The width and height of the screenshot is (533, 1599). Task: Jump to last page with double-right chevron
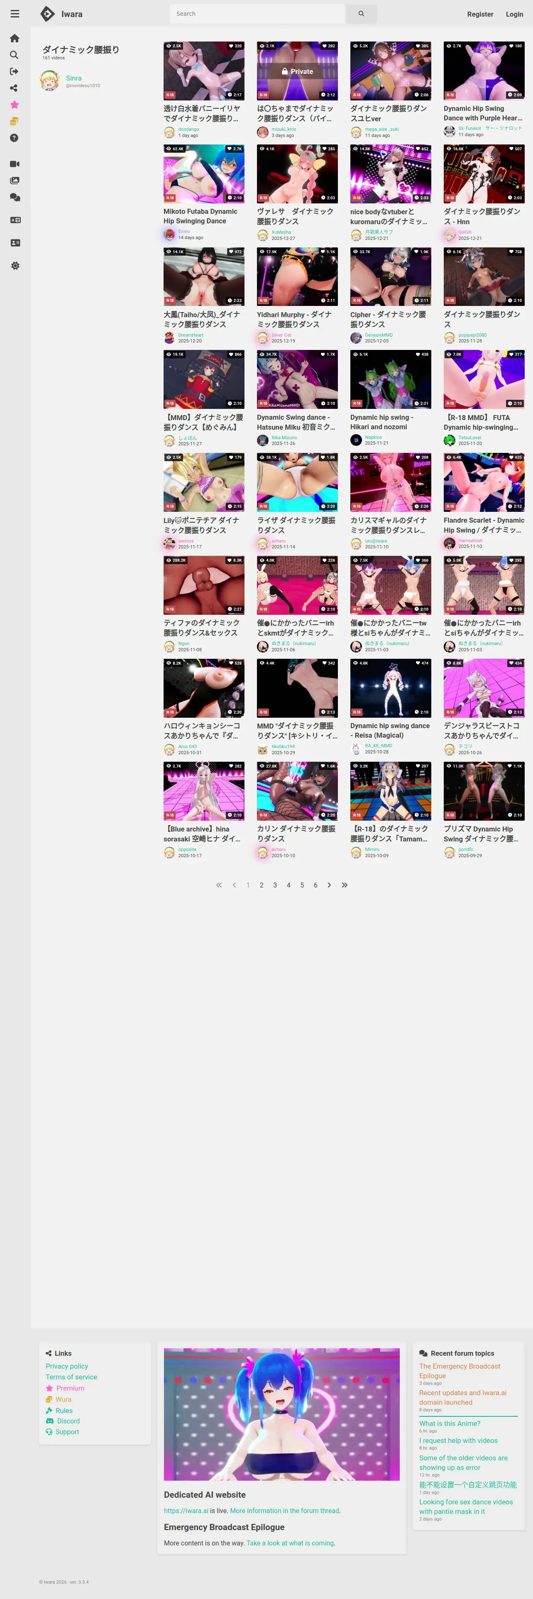345,885
